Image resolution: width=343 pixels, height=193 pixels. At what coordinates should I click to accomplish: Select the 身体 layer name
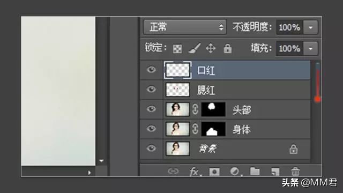click(242, 130)
